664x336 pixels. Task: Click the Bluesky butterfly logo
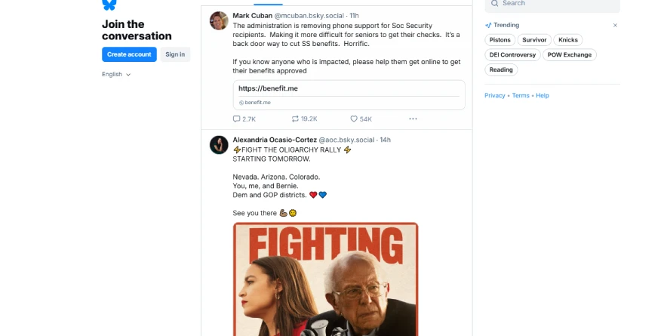[x=109, y=5]
